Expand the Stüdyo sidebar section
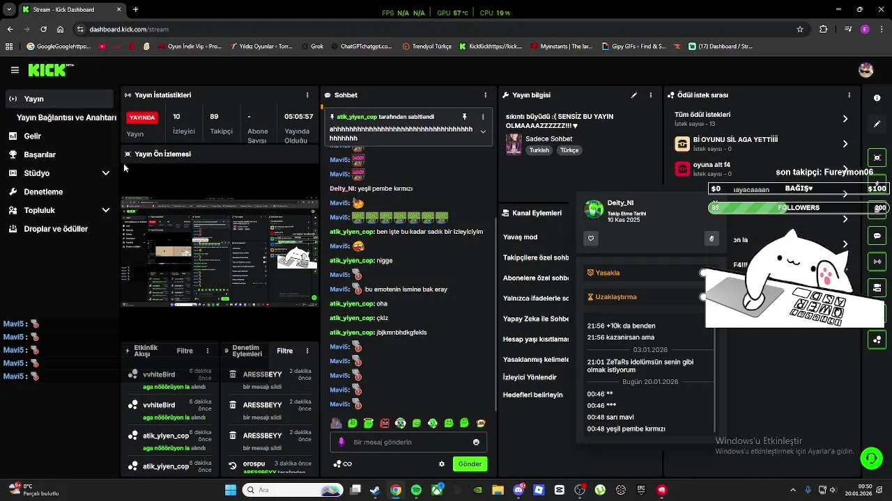892x501 pixels. click(106, 173)
